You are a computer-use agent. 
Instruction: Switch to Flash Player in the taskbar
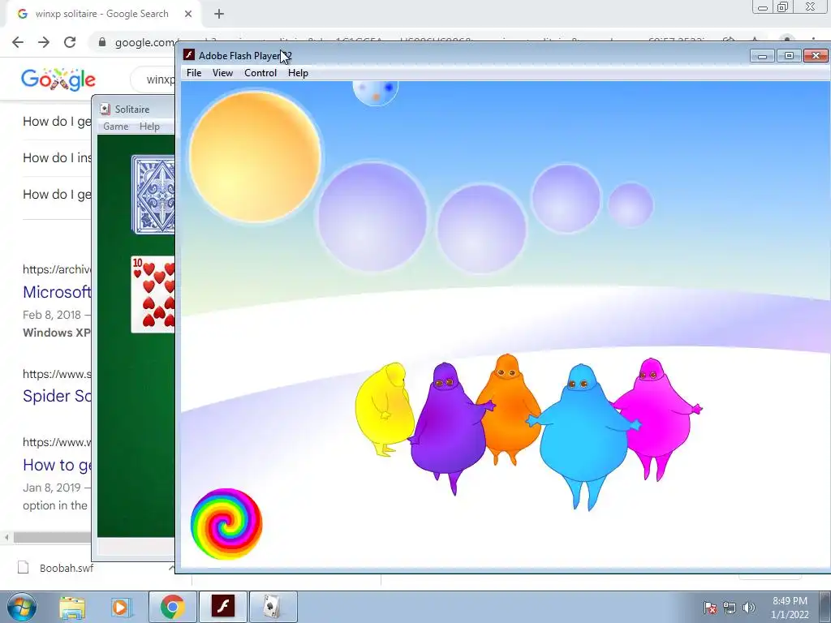click(223, 607)
